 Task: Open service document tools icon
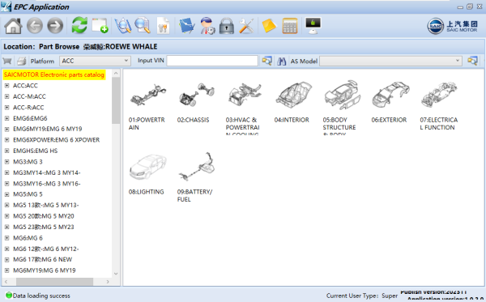coord(163,26)
